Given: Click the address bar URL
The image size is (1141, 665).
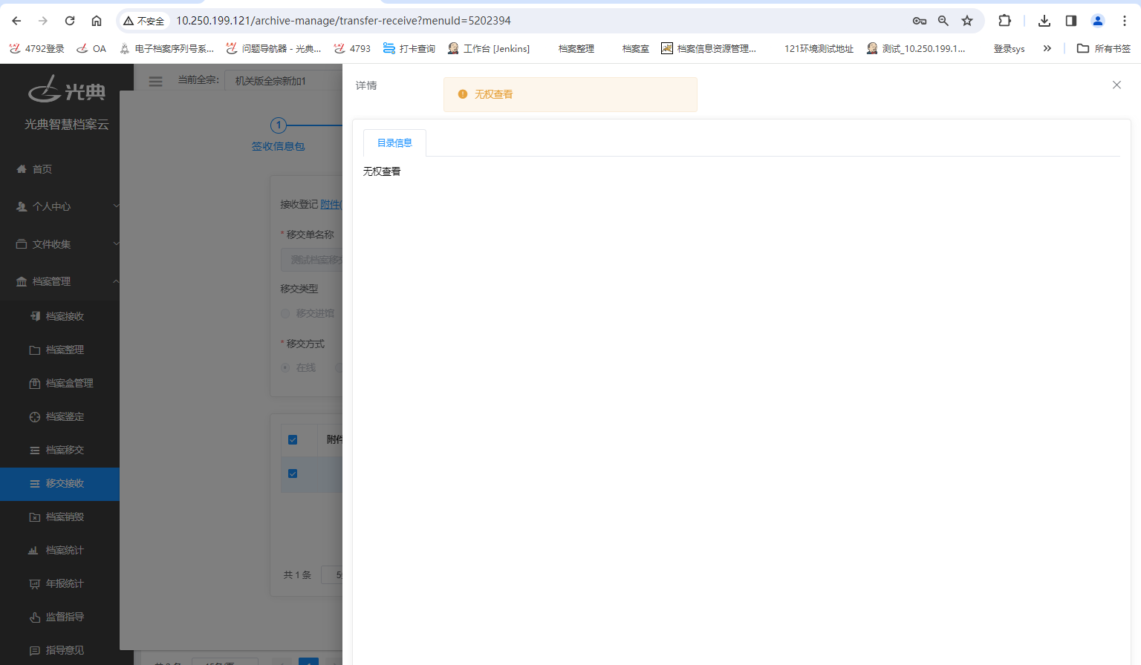Looking at the screenshot, I should 343,21.
